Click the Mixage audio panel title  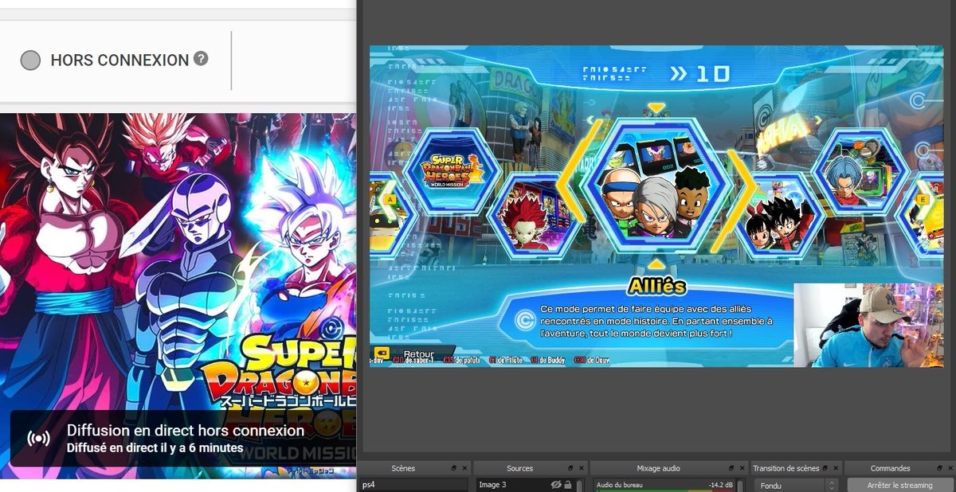(659, 468)
